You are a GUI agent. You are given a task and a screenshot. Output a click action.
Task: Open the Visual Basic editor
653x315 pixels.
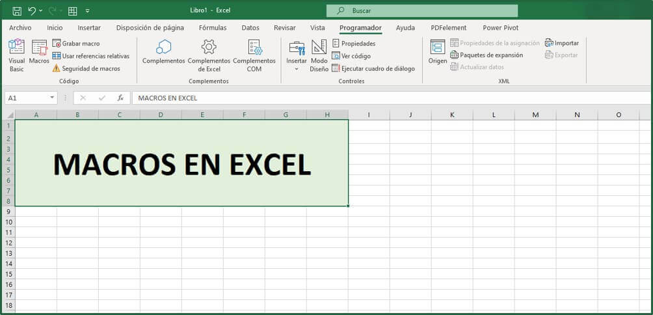[16, 55]
